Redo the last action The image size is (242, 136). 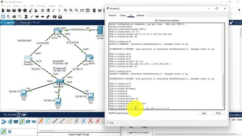[x=59, y=11]
